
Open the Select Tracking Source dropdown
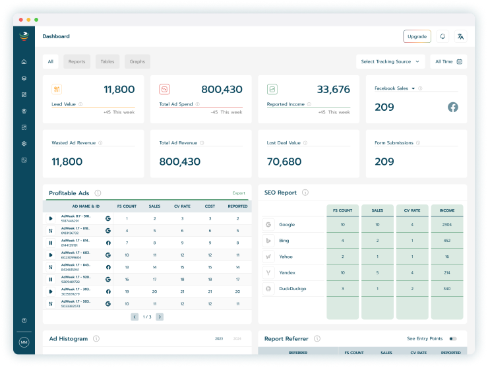point(390,61)
